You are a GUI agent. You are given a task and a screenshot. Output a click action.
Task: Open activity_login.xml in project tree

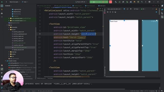click(18, 36)
